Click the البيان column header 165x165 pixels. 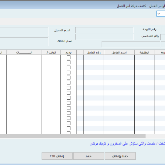pyautogui.click(x=24, y=52)
